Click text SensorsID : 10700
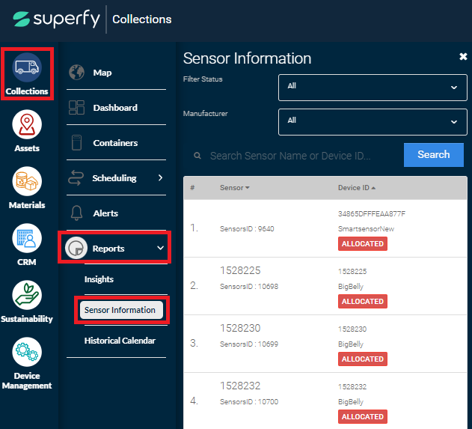Screen dimensions: 472x429 pyautogui.click(x=249, y=401)
